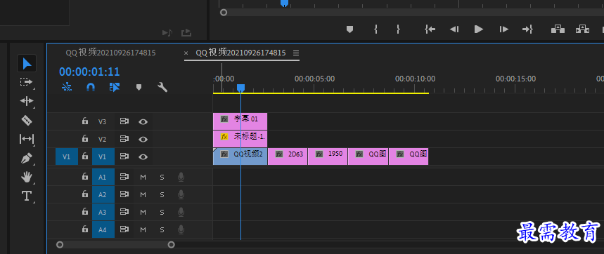Toggle lock on track V2
Viewport: 604px width, 254px height.
point(85,139)
